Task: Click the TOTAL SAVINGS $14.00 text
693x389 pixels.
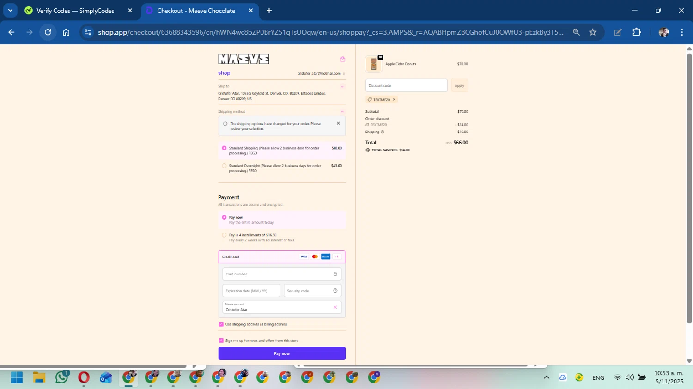Action: tap(390, 150)
